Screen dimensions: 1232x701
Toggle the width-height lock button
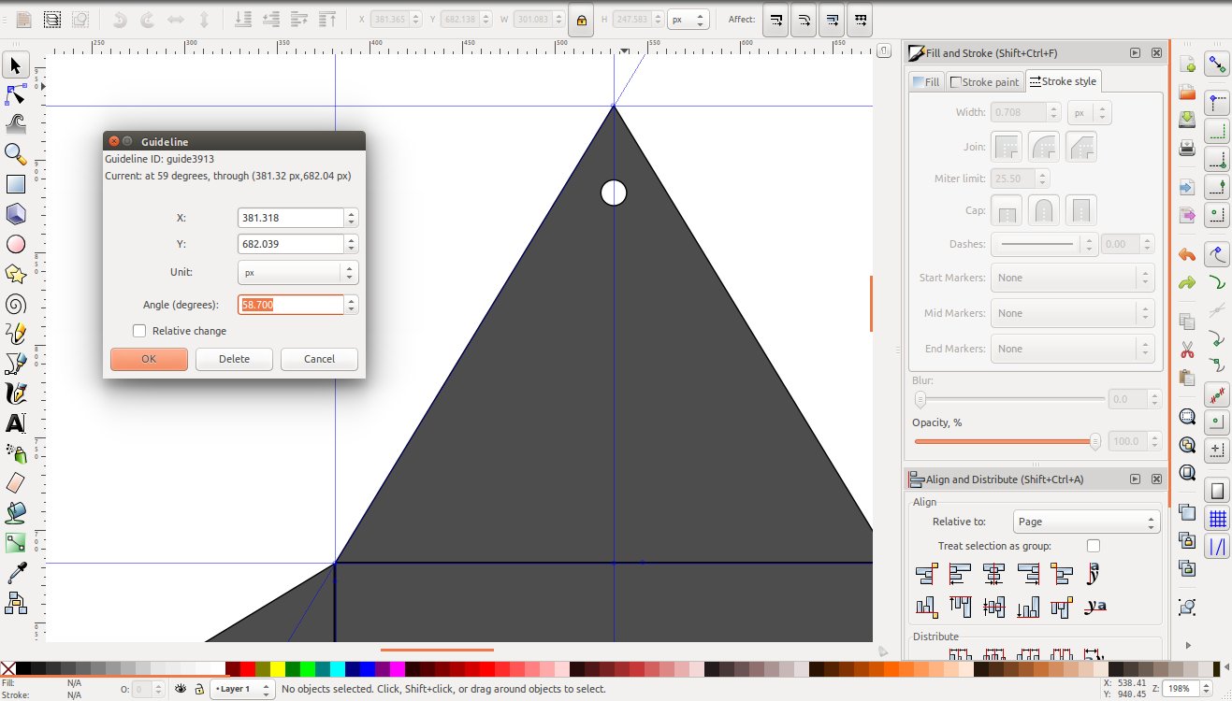point(581,20)
